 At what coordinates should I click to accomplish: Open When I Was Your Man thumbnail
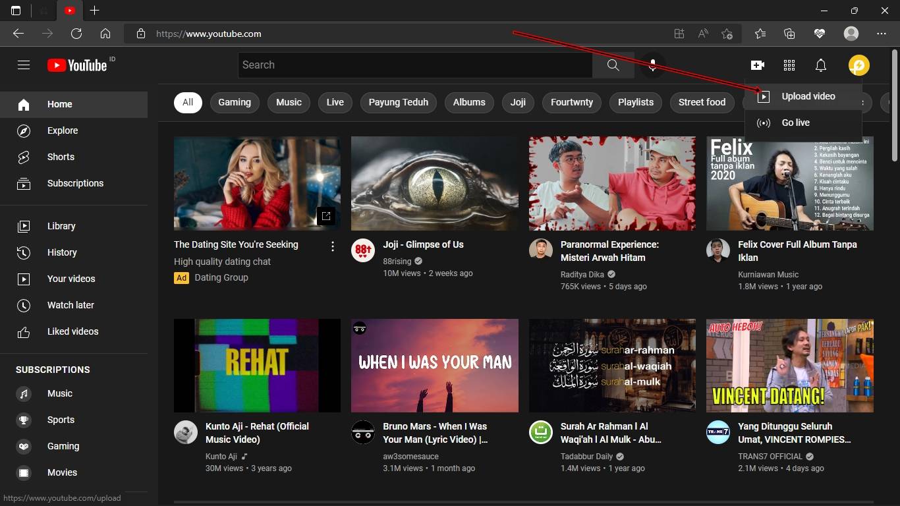coord(435,366)
